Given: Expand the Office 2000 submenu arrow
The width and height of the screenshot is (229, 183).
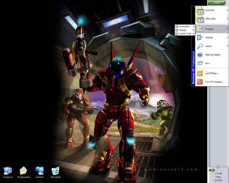Looking at the screenshot, I should [227, 19].
